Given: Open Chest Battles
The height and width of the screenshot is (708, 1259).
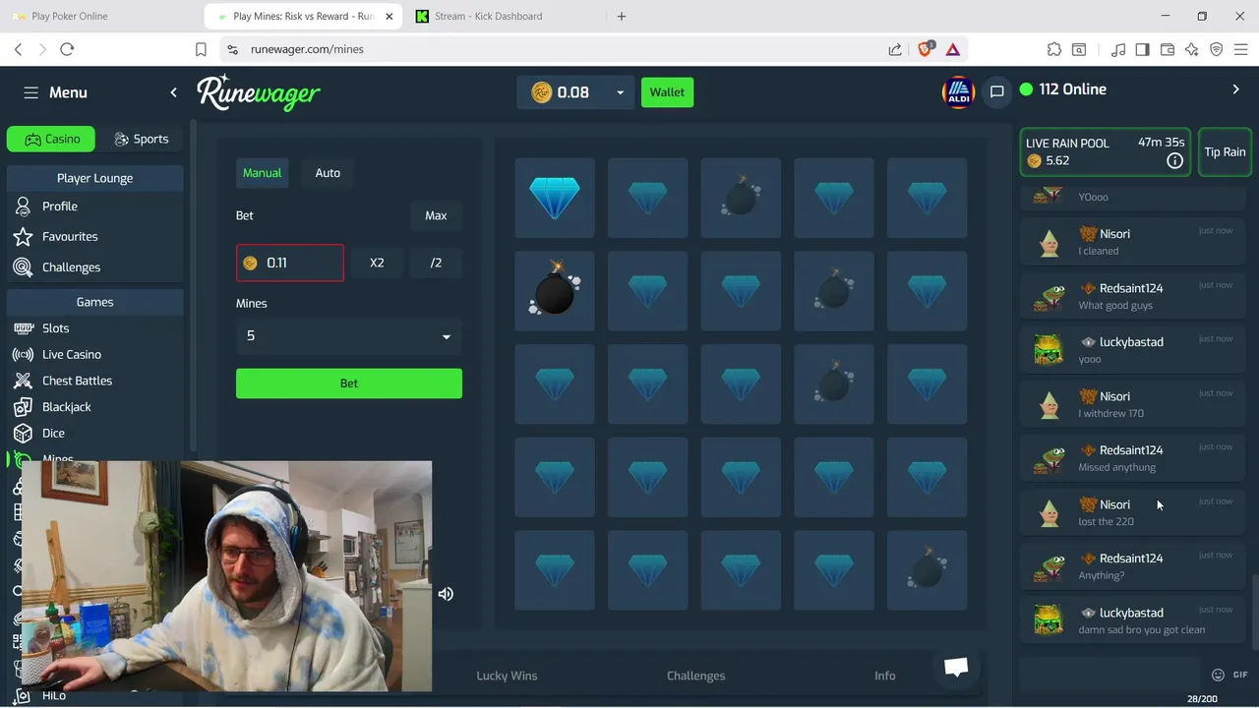Looking at the screenshot, I should click(x=77, y=381).
